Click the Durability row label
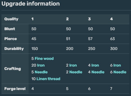Image resolution: width=131 pixels, height=96 pixels. [14, 49]
